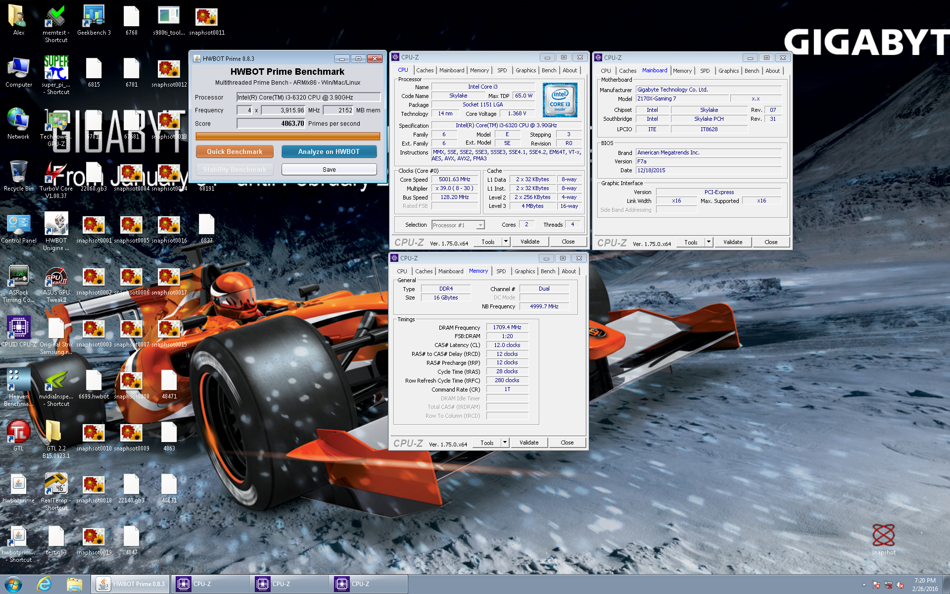Expand Tools dropdown arrow in Mainboard window
The height and width of the screenshot is (594, 950).
tap(708, 242)
